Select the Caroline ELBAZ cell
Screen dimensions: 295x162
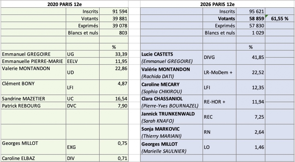click(33, 158)
